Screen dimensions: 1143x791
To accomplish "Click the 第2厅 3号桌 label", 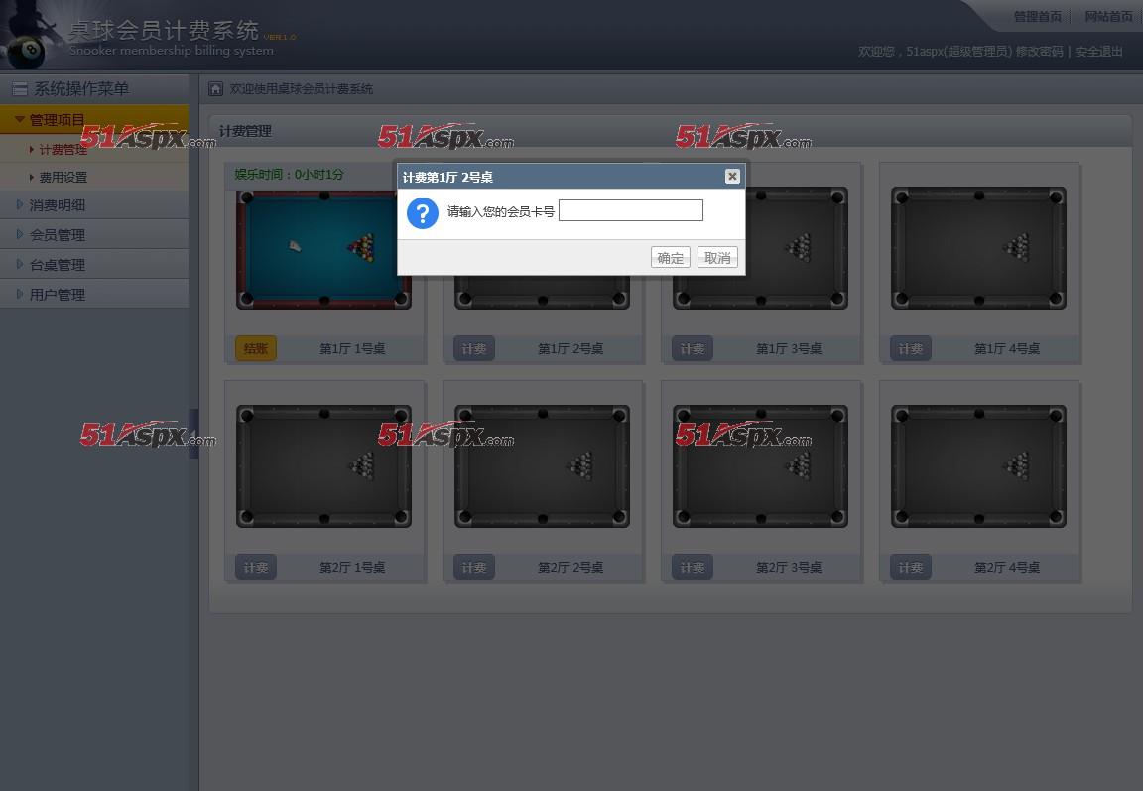I will click(x=789, y=567).
